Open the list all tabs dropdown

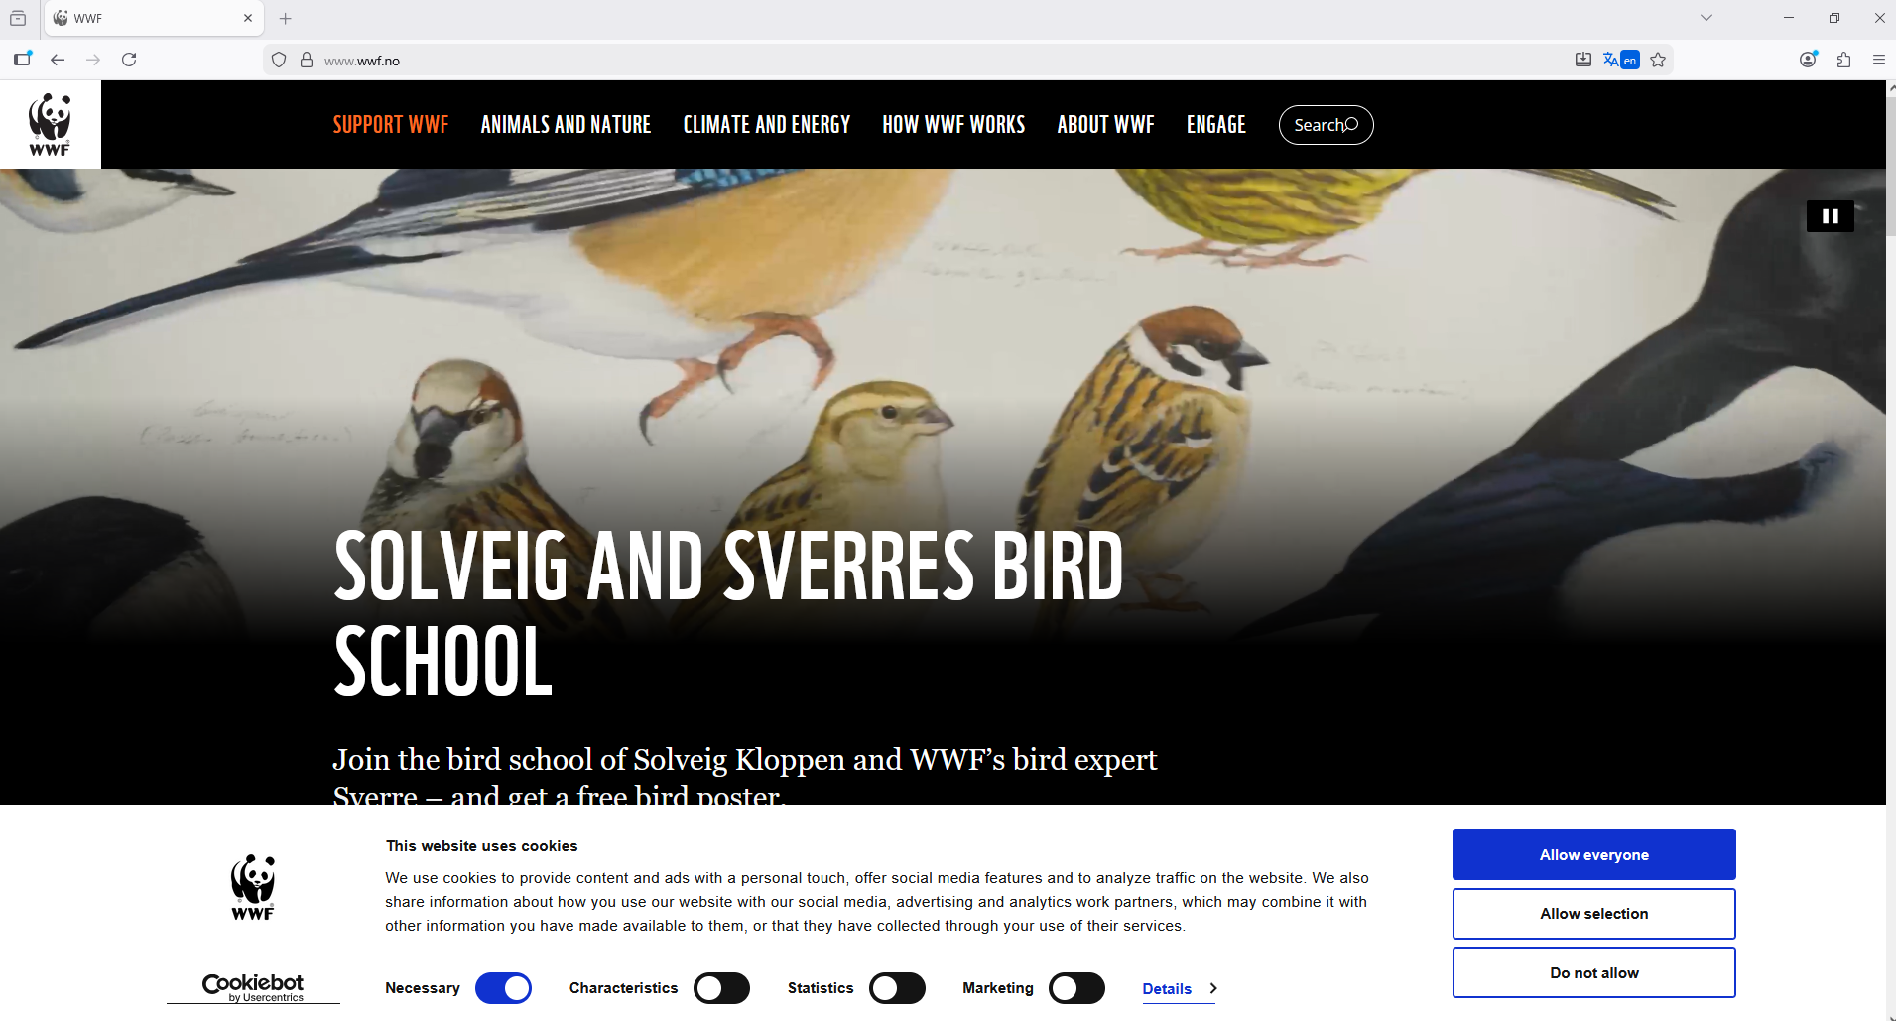pyautogui.click(x=1706, y=18)
